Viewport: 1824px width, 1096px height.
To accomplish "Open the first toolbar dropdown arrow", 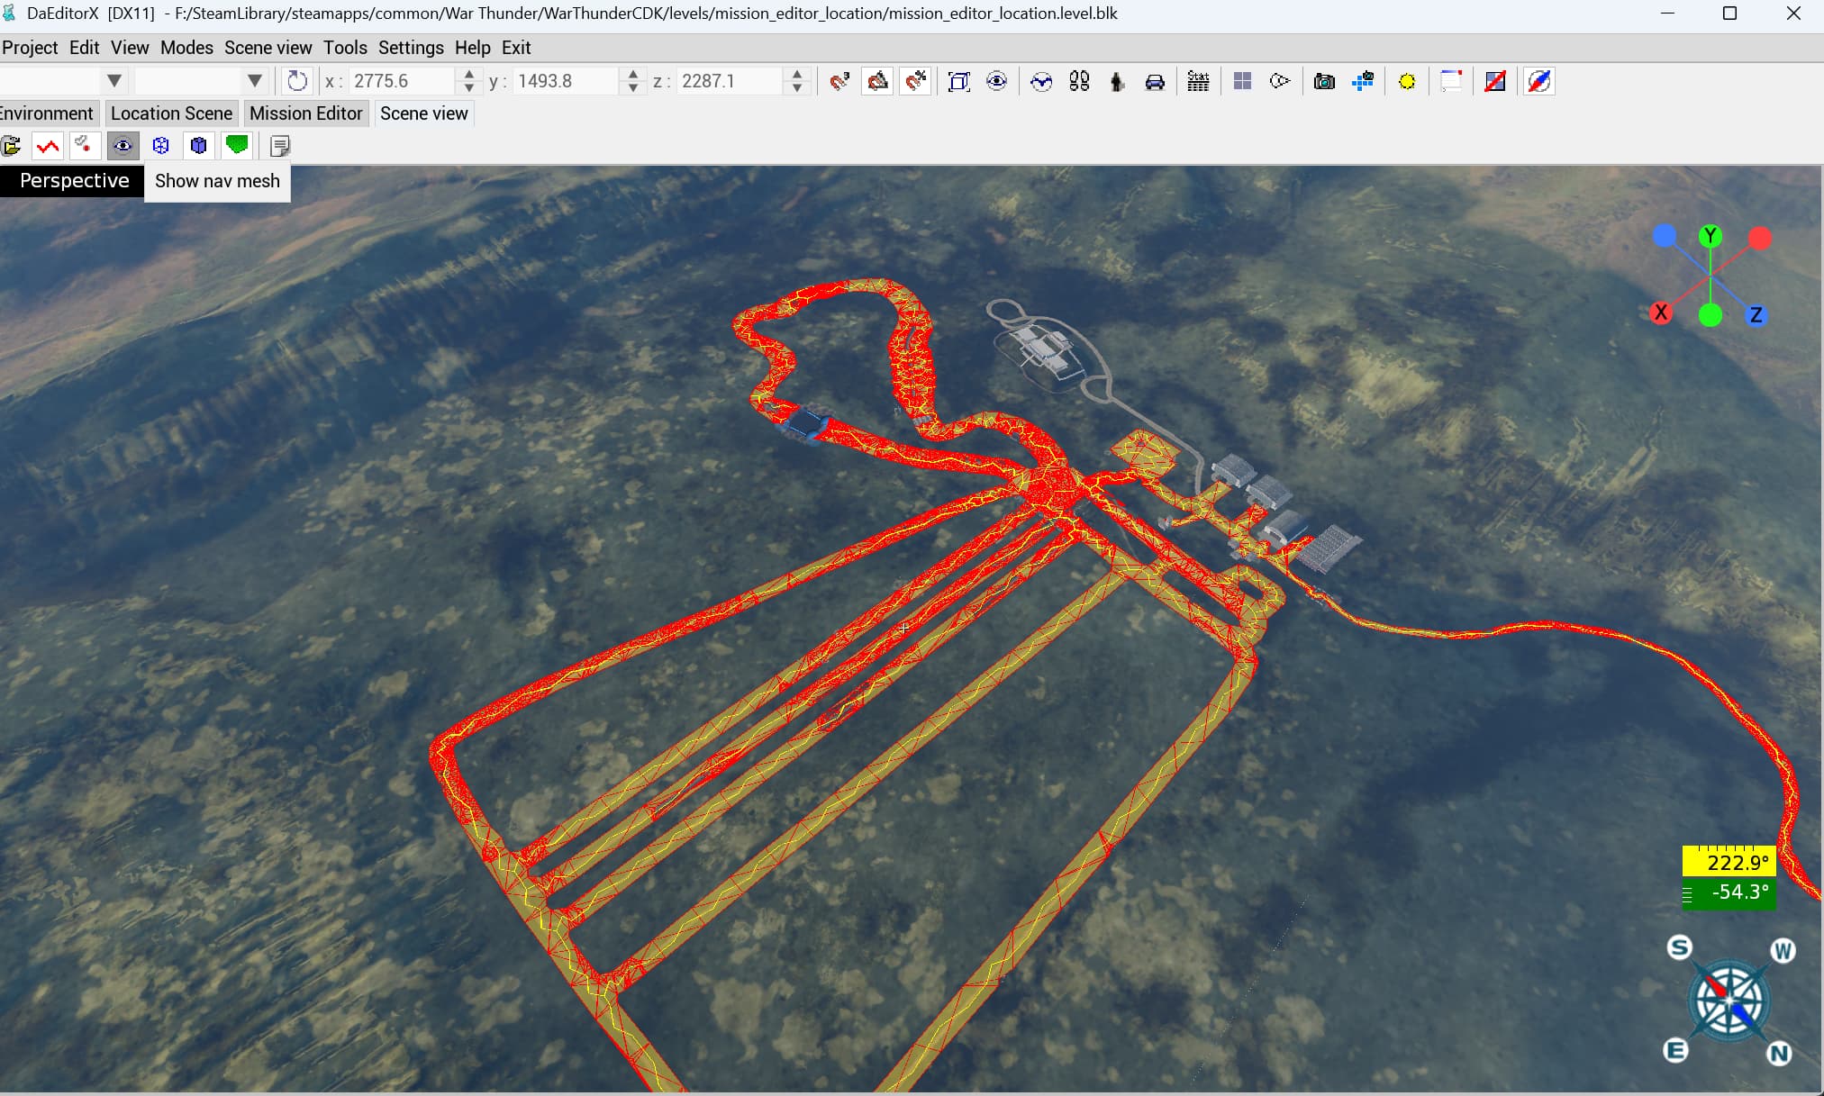I will 114,81.
